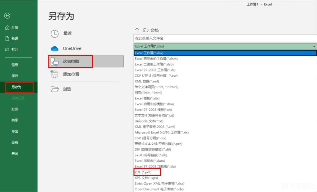This screenshot has height=192, width=317.
Task: Click the up-arrow to go up a folder level
Action: (137, 30)
